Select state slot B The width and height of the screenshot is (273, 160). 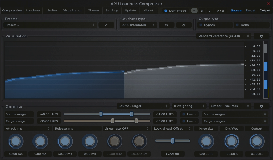click(x=202, y=11)
